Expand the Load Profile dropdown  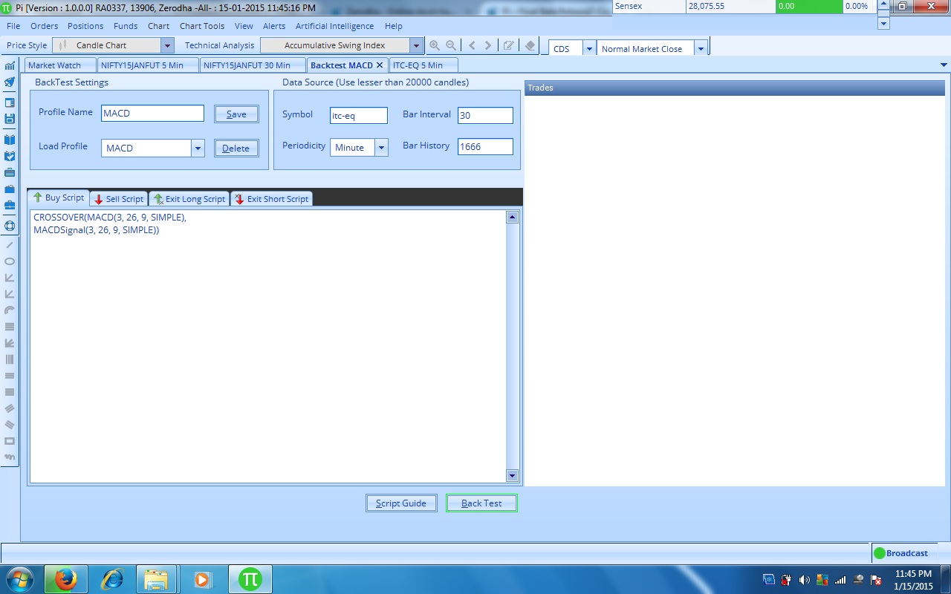198,148
